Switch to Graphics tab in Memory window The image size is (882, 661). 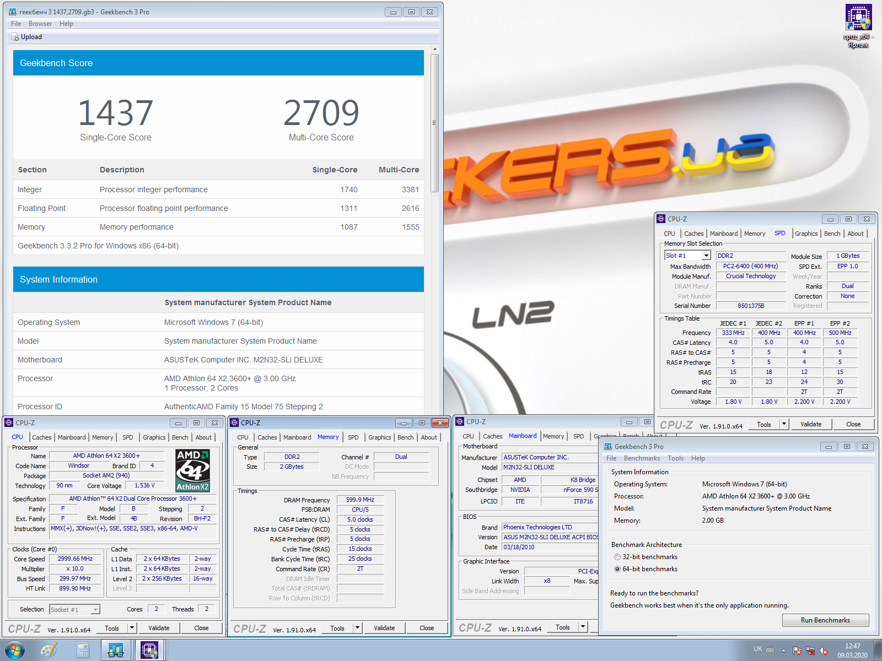click(x=379, y=437)
